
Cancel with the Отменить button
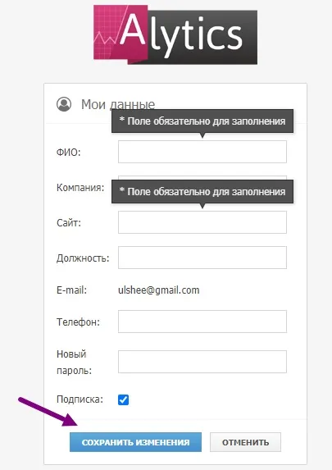(245, 442)
